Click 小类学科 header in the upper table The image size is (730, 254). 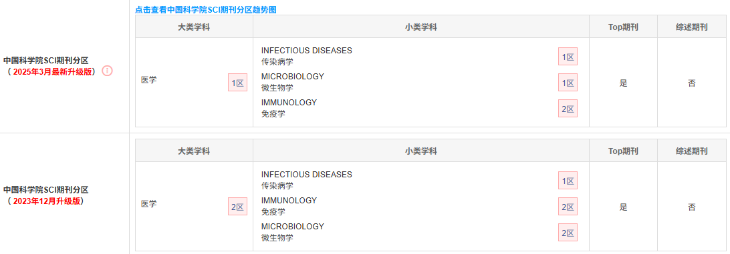click(421, 27)
